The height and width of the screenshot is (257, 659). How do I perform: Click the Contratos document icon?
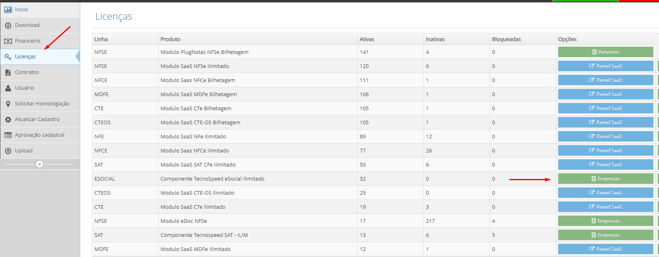tap(8, 72)
